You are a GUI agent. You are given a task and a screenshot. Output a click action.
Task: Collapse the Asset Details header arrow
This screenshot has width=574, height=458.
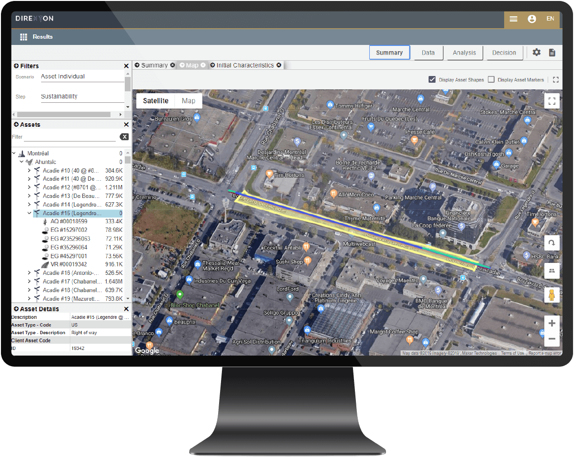(x=16, y=309)
